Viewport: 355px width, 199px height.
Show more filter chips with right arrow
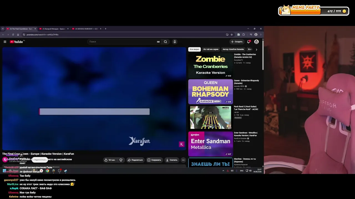(x=256, y=49)
